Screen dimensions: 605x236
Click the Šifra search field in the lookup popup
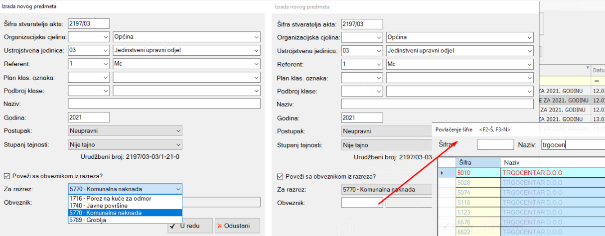point(495,144)
